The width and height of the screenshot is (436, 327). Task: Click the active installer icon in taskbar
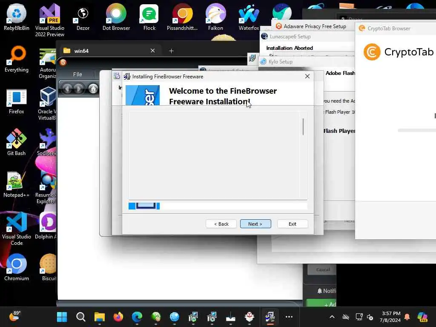pyautogui.click(x=270, y=317)
